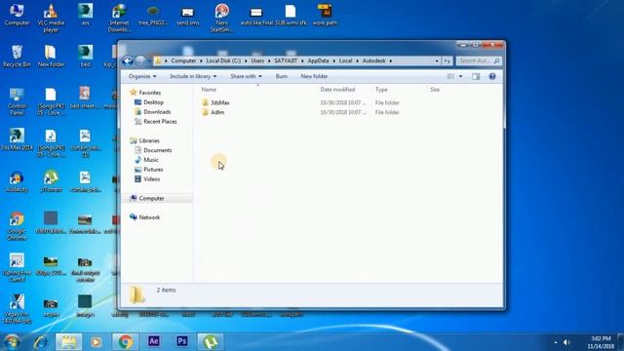Click the Windows Explorer taskbar icon
624x351 pixels.
point(69,342)
